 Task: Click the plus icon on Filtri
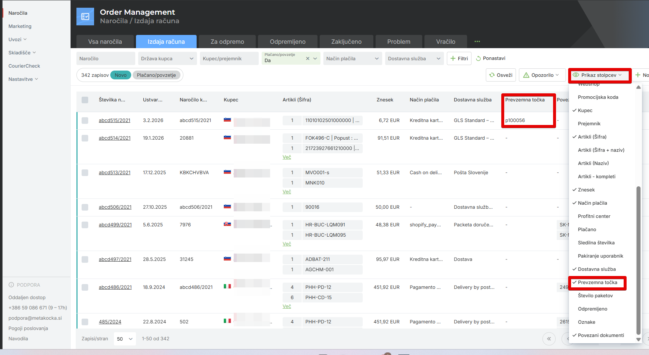[x=453, y=58]
